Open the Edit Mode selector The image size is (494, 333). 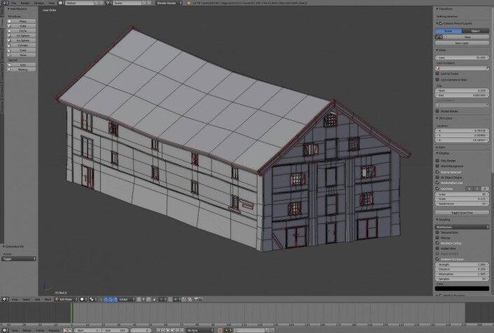[x=66, y=299]
